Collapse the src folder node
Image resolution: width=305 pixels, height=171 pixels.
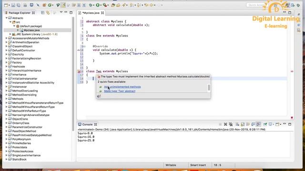pos(10,22)
